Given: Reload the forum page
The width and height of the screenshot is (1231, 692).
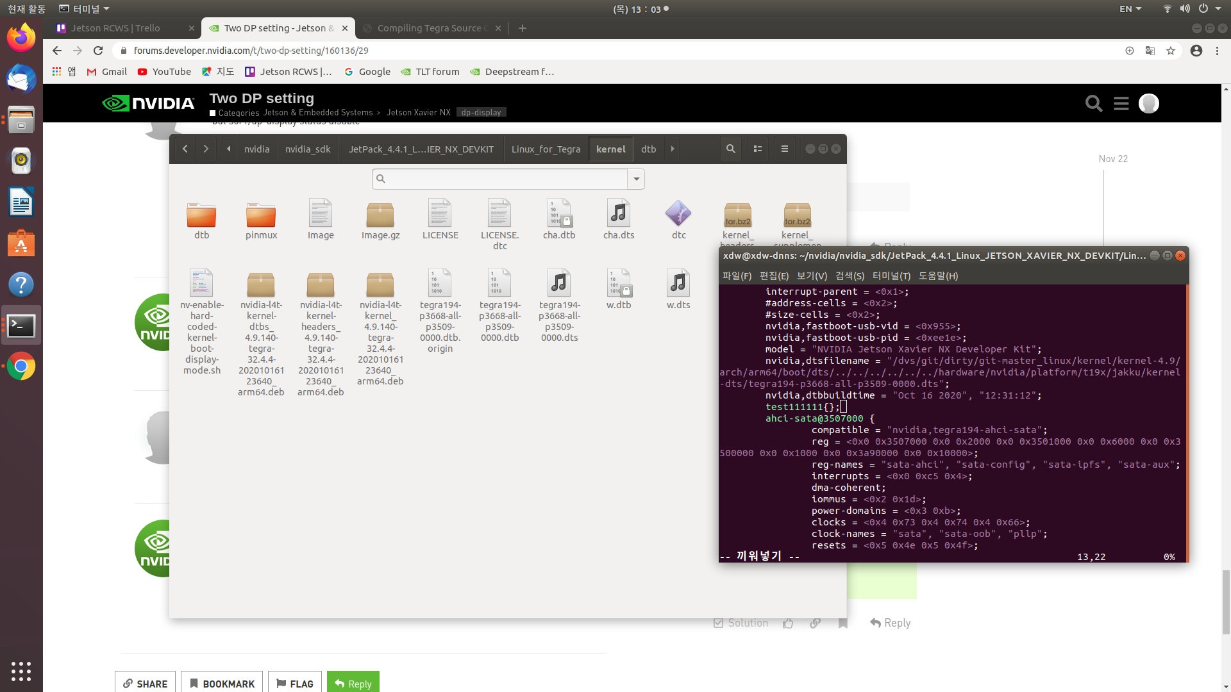Looking at the screenshot, I should [x=98, y=51].
